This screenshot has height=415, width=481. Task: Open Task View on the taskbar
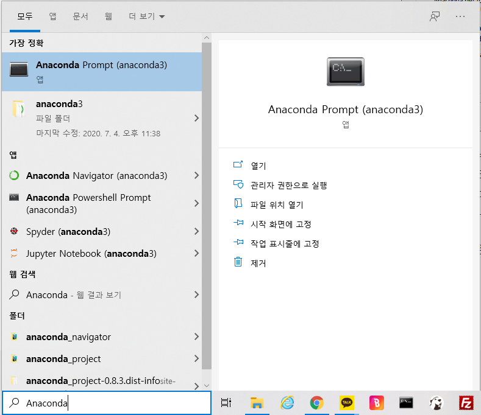coord(226,402)
